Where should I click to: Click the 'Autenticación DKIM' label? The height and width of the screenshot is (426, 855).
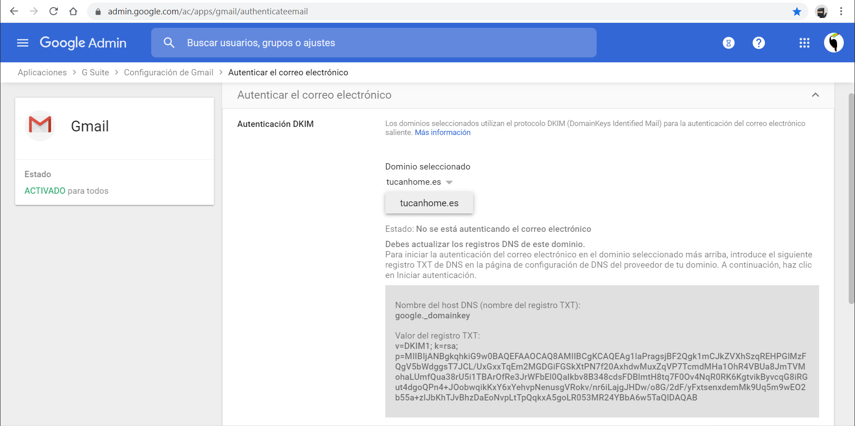275,124
